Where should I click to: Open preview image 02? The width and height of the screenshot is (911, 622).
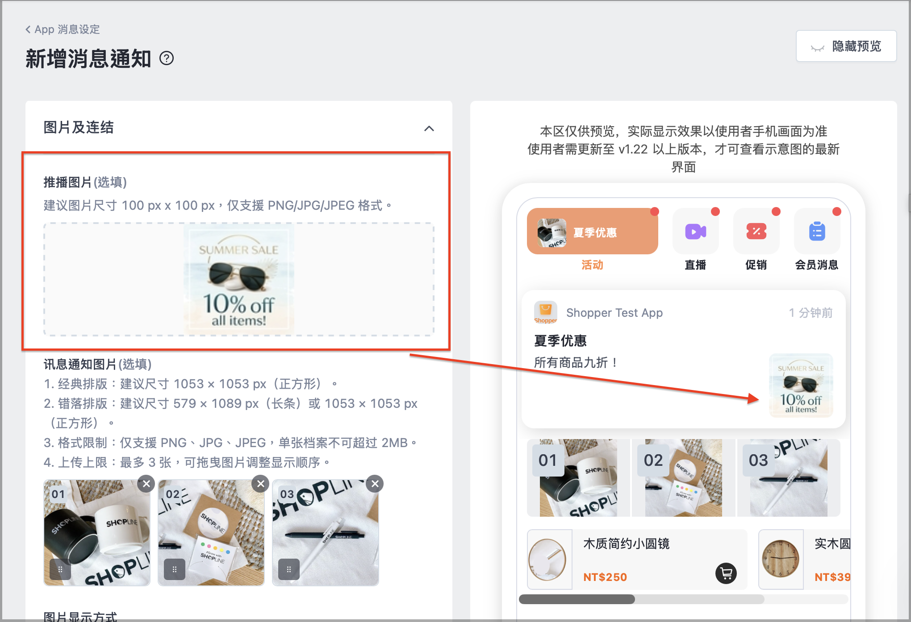pos(684,478)
